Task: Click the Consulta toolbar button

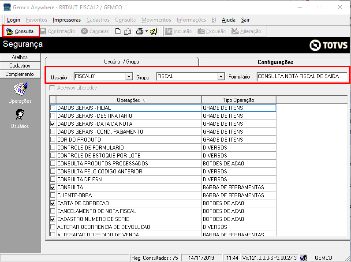Action: (20, 31)
